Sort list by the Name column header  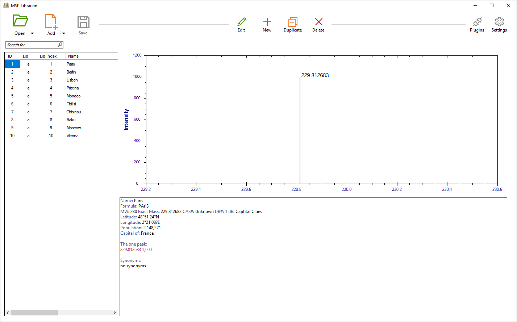coord(73,56)
